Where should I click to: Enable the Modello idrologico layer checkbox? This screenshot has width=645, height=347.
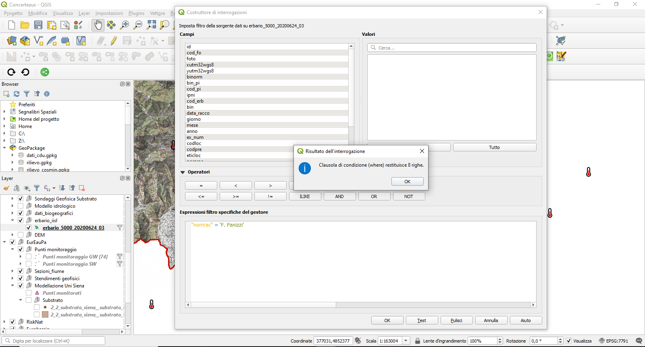click(21, 206)
